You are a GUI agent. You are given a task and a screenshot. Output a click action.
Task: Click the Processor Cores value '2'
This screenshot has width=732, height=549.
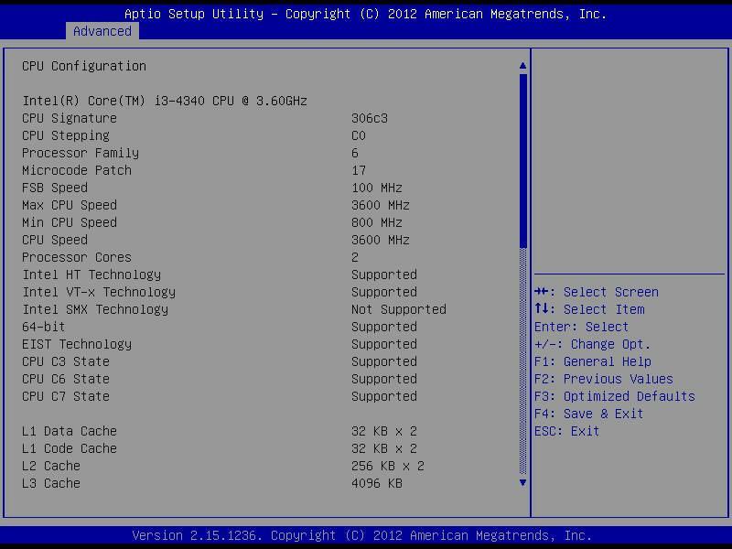[355, 257]
